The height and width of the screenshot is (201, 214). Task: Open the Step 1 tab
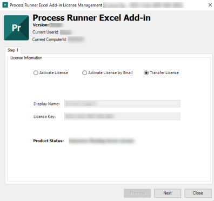[x=13, y=50]
